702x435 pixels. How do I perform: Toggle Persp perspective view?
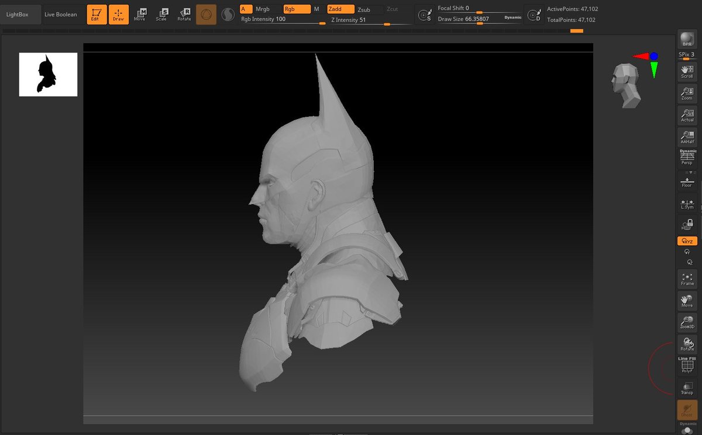[x=686, y=156]
